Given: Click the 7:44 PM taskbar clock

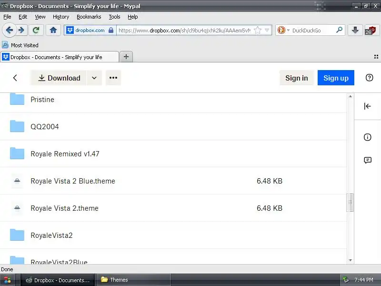Looking at the screenshot, I should (x=364, y=280).
